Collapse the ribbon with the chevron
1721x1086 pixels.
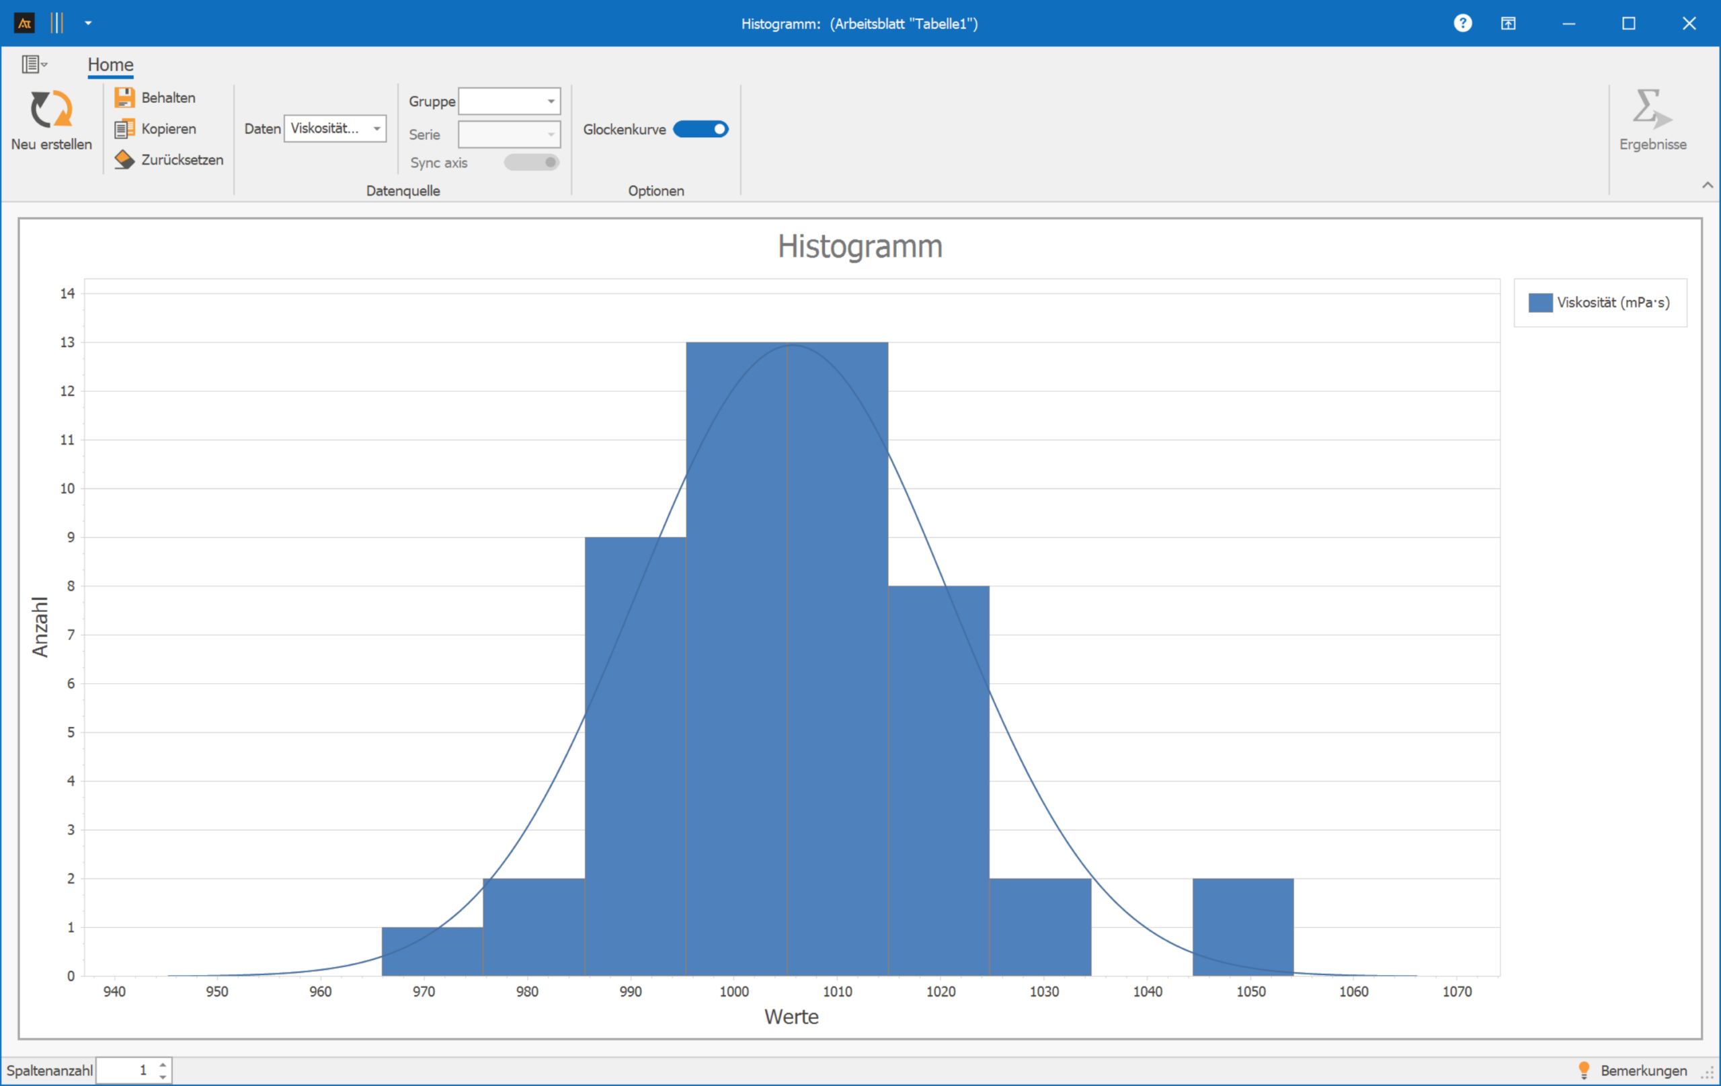pos(1708,185)
